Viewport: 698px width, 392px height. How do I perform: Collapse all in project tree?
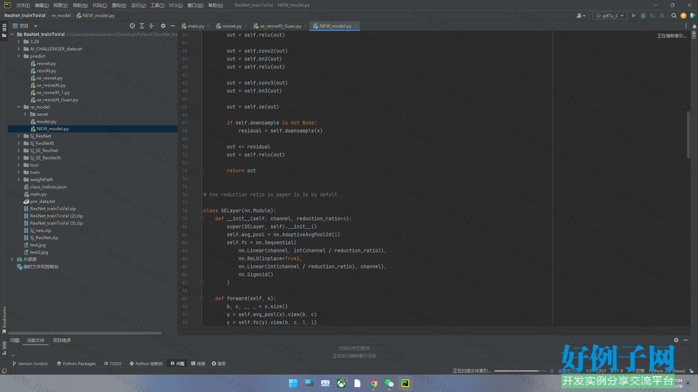(151, 26)
